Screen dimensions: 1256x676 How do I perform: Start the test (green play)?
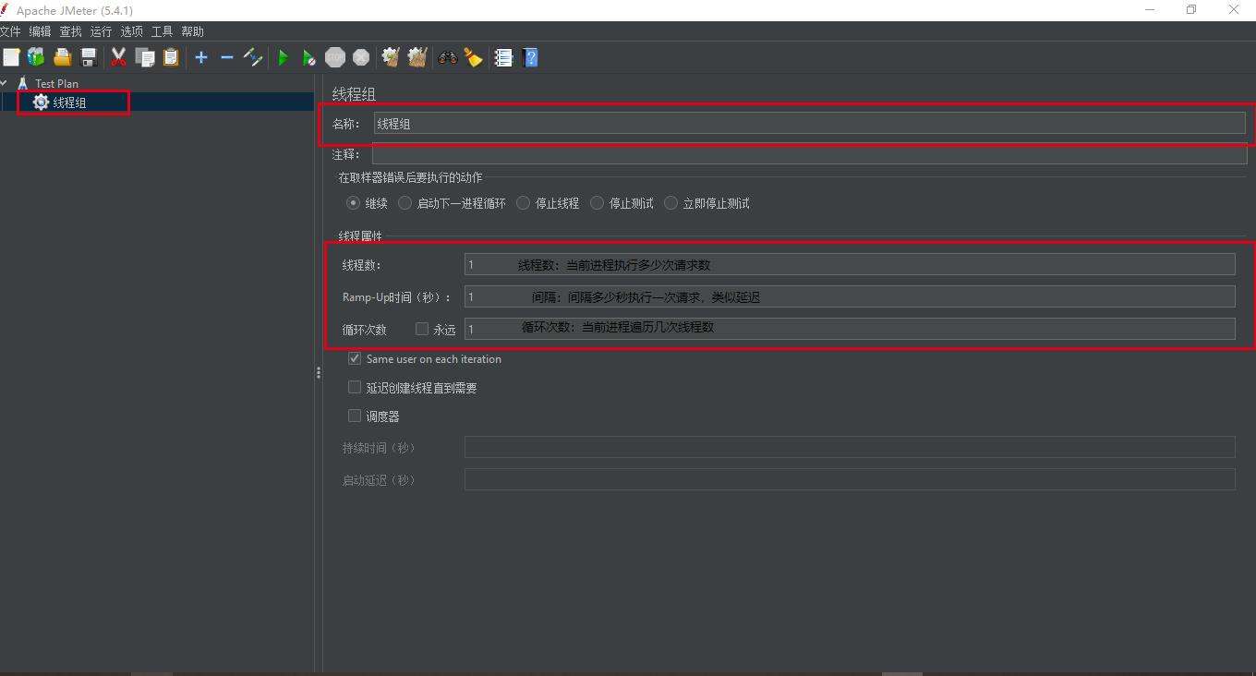click(283, 57)
